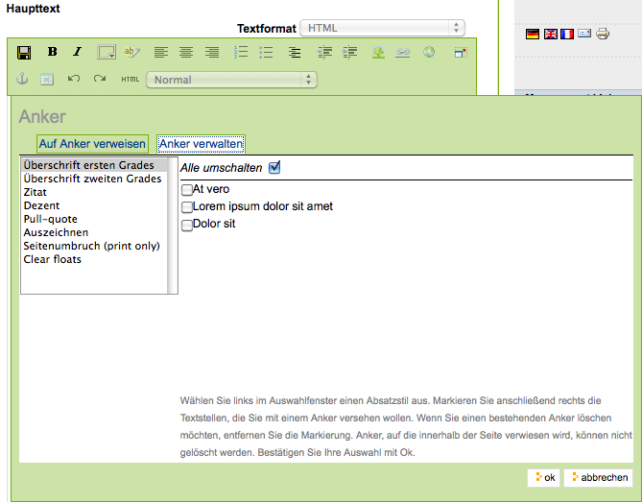Toggle bold formatting
The height and width of the screenshot is (502, 642).
[x=52, y=52]
